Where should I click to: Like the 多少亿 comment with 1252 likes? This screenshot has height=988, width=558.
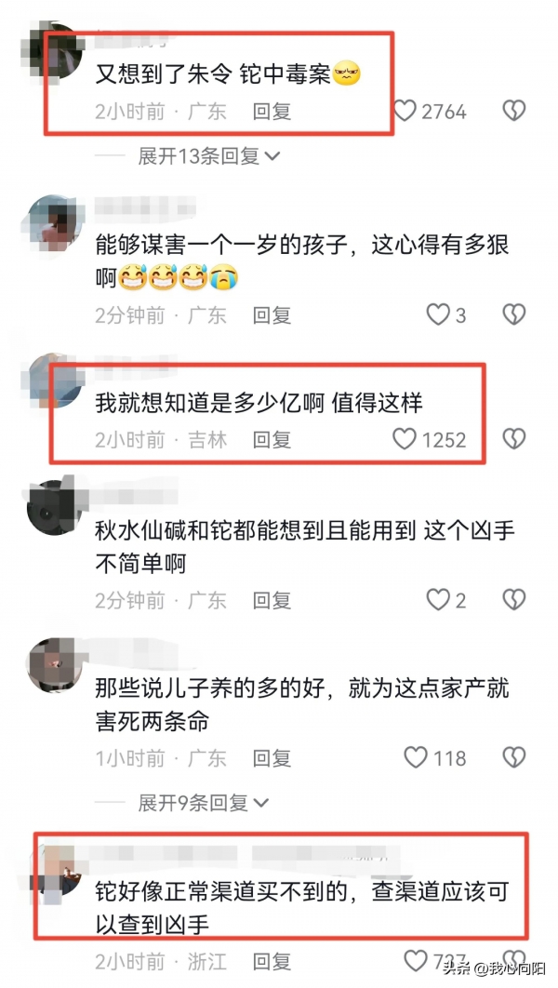[x=405, y=439]
